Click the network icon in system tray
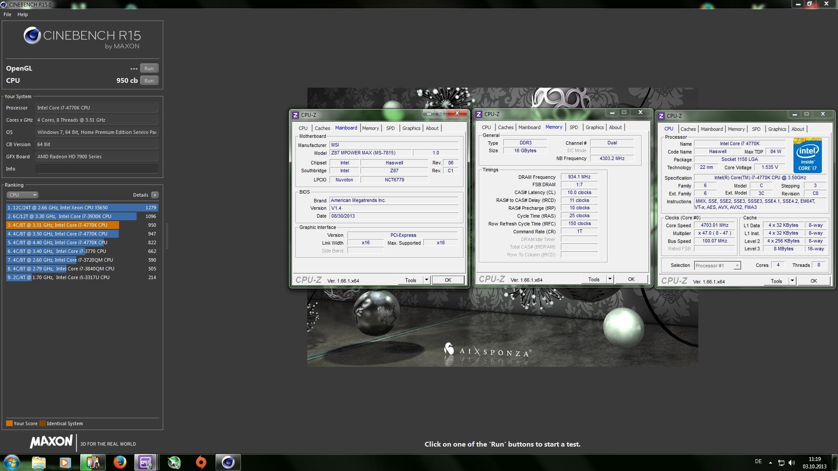This screenshot has height=471, width=838. (781, 462)
